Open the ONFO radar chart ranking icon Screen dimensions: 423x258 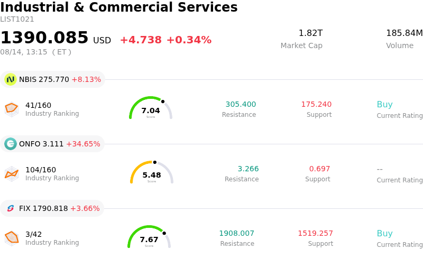12,174
